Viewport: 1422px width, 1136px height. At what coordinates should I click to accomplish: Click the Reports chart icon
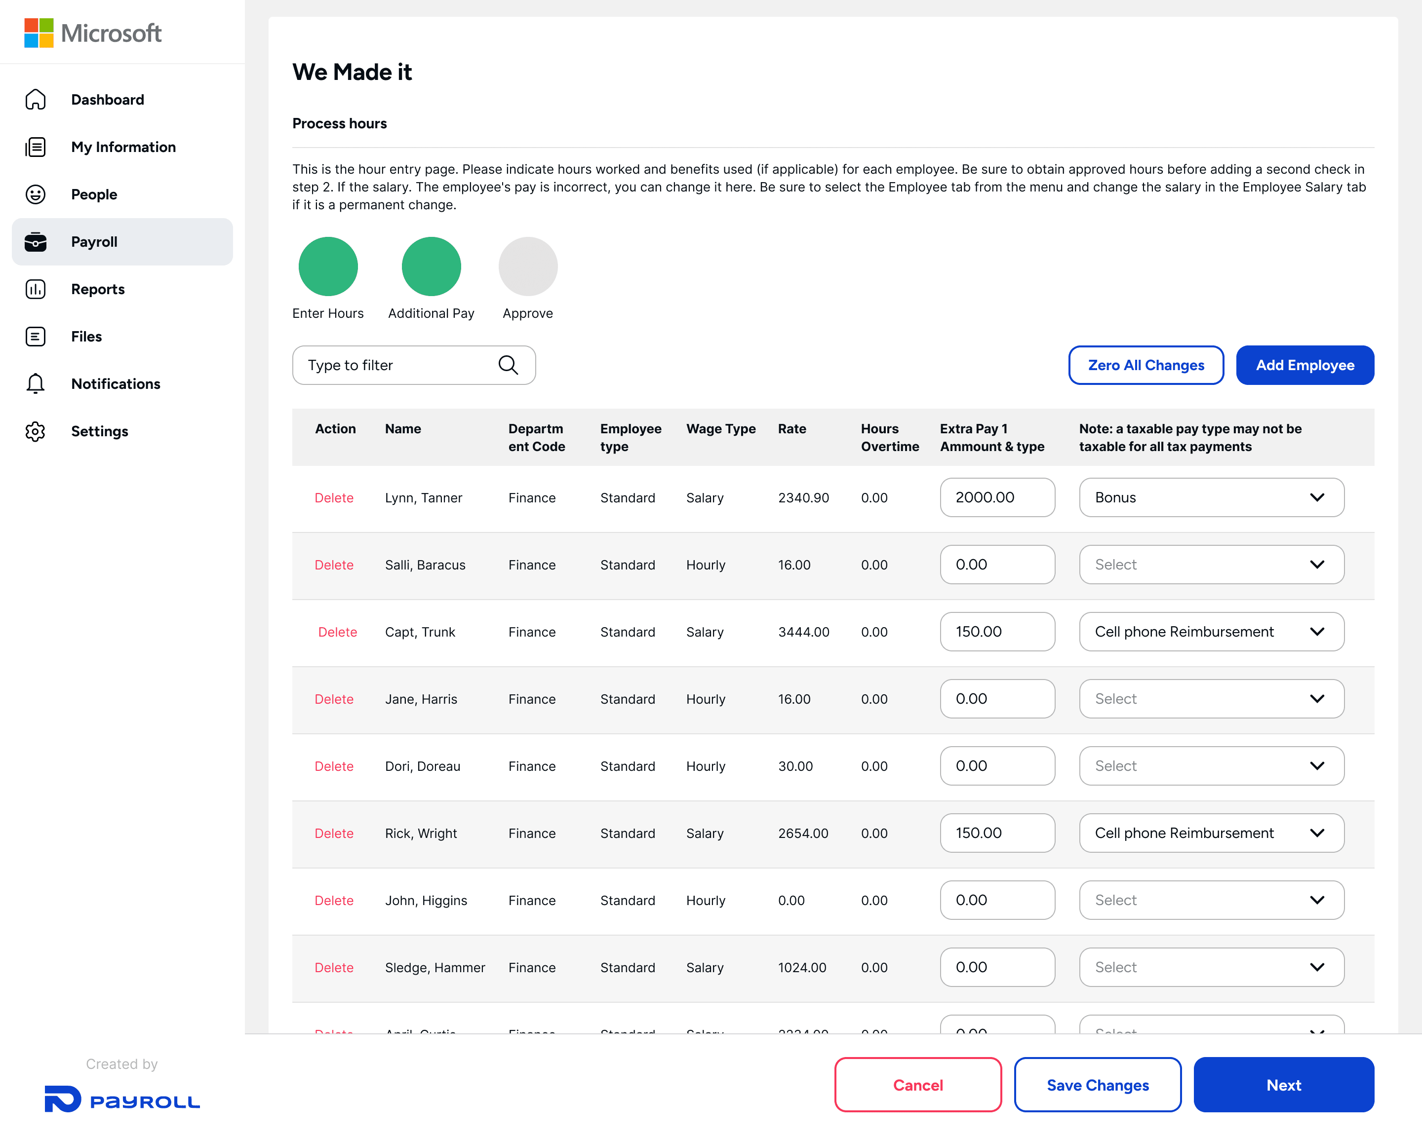[36, 290]
